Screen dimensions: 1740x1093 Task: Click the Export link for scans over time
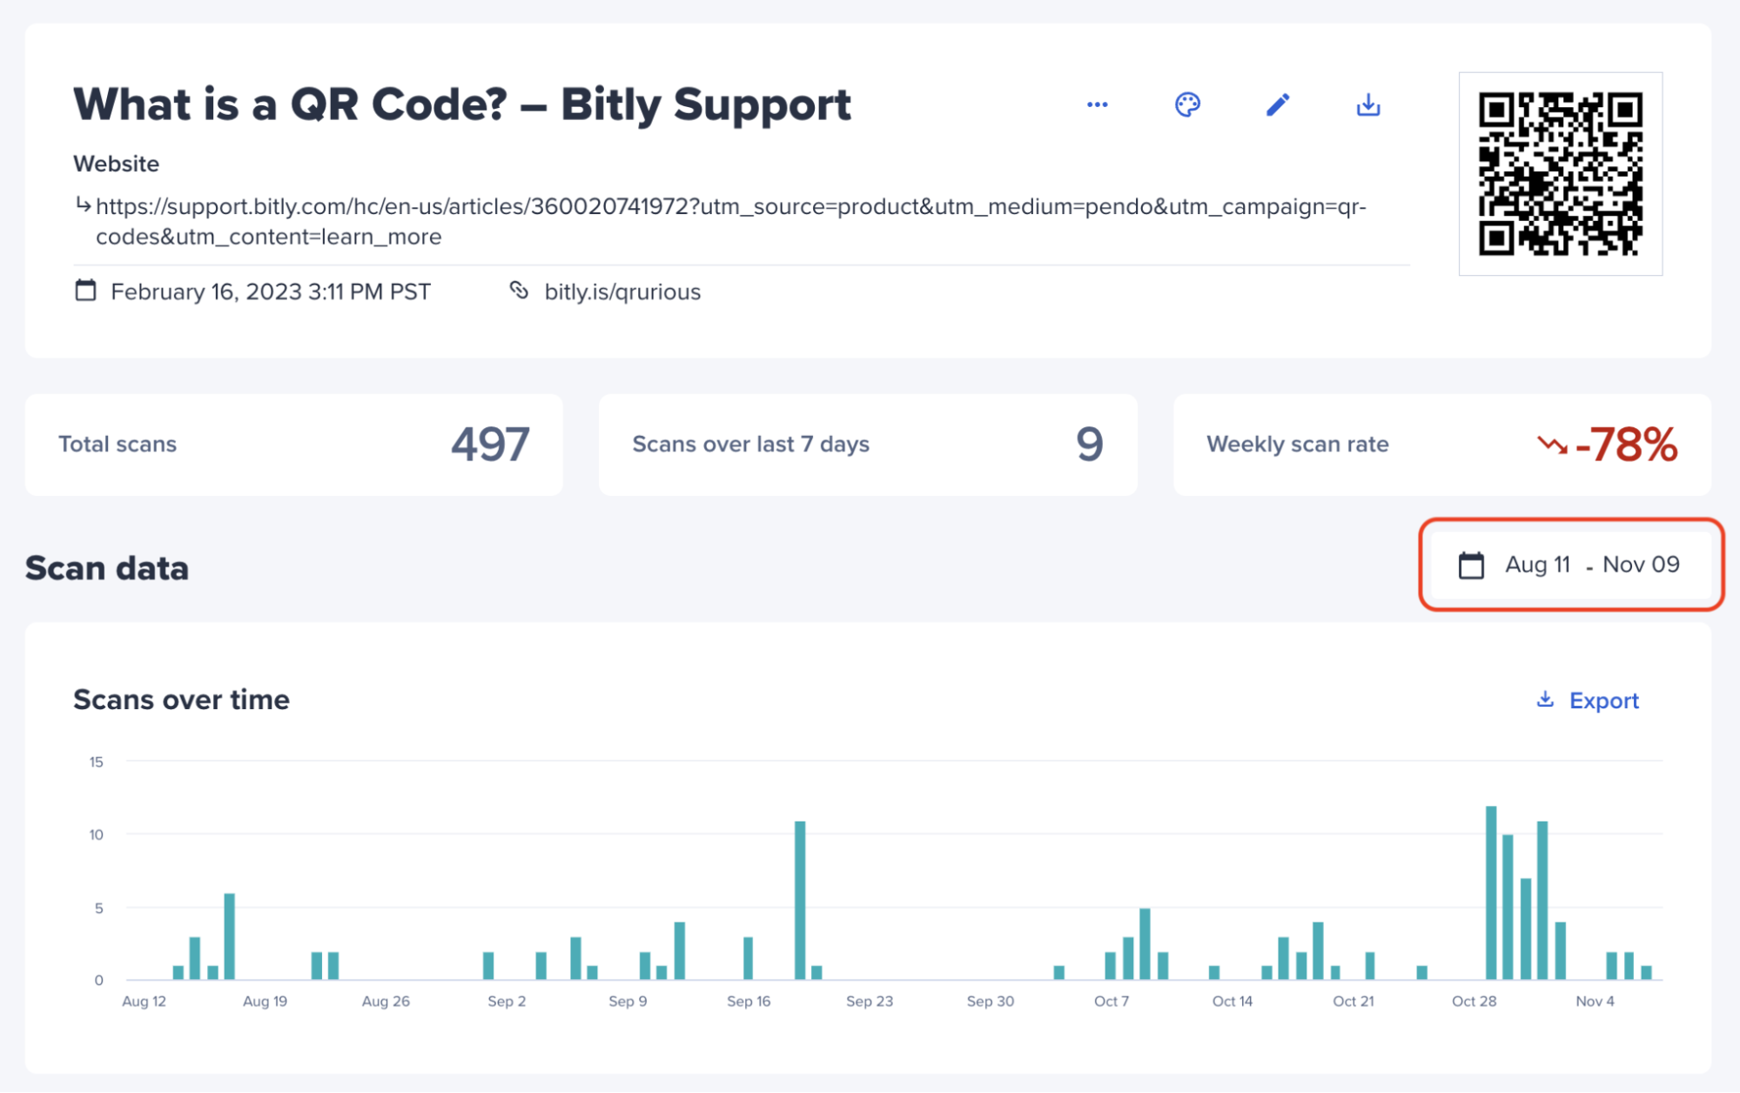(x=1603, y=701)
